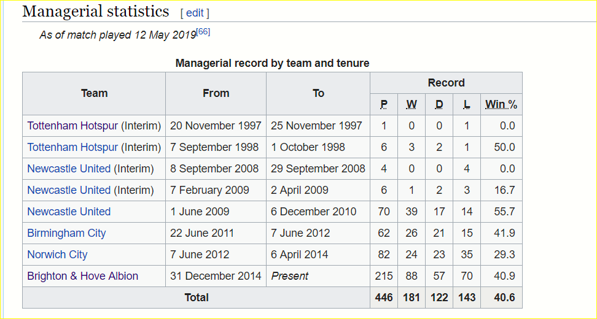597x319 pixels.
Task: Open Newcastle United link in February 2009 row
Action: [69, 190]
